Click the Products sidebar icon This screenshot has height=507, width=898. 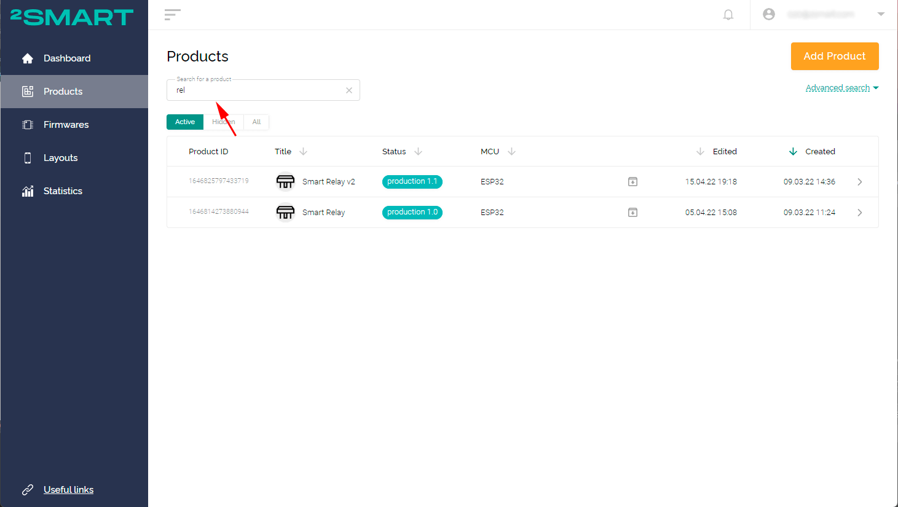tap(28, 92)
